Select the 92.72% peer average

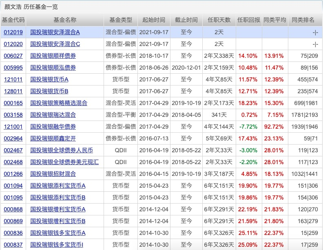[x=274, y=127]
